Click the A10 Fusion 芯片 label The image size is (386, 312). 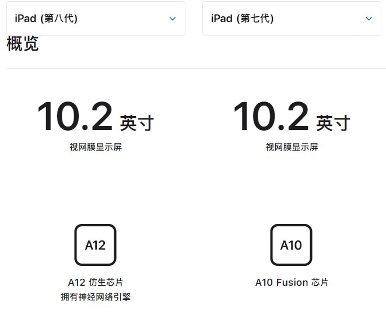point(292,282)
